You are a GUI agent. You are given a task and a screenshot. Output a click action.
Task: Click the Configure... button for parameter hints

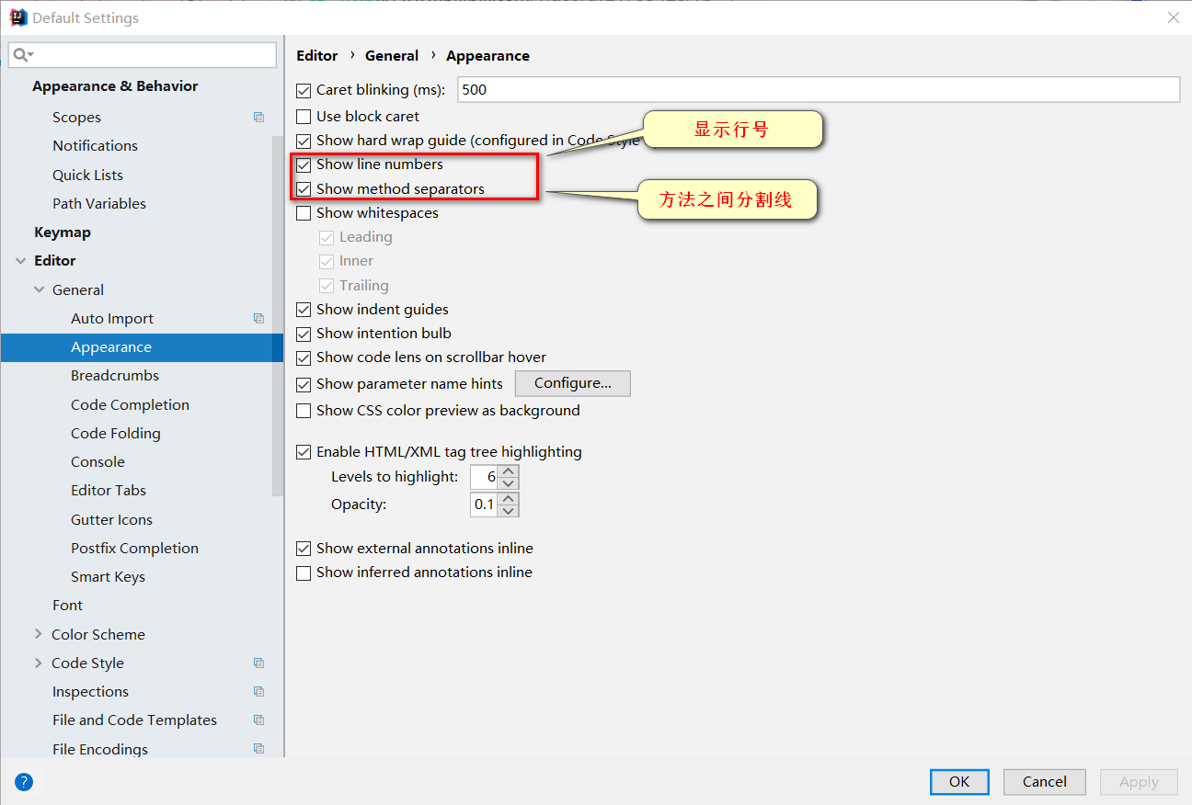(572, 383)
